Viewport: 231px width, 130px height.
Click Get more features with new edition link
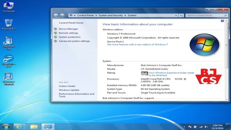[137, 44]
